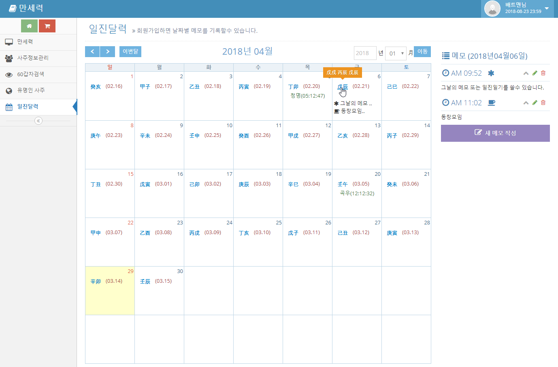
Task: Click the user avatar in header
Action: click(x=492, y=9)
